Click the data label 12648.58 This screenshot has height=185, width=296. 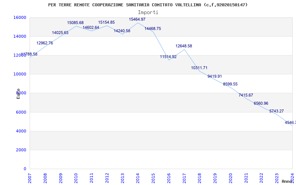pos(184,46)
